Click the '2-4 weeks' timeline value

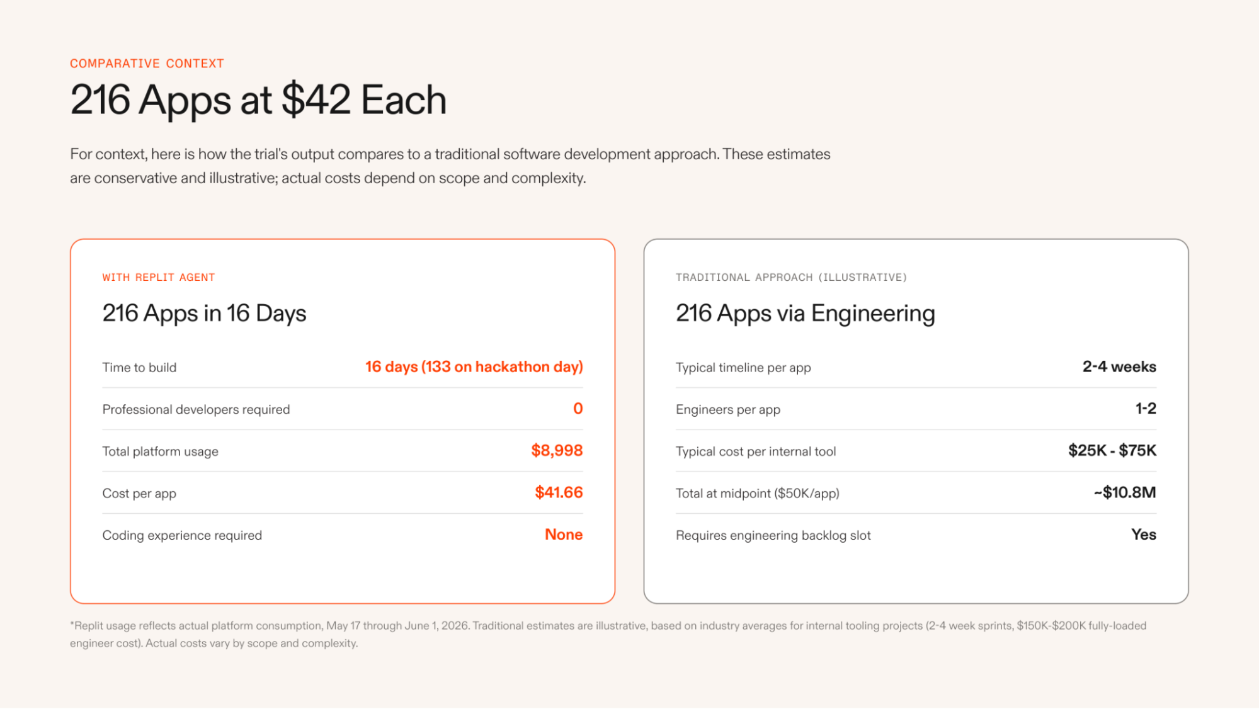click(1119, 366)
